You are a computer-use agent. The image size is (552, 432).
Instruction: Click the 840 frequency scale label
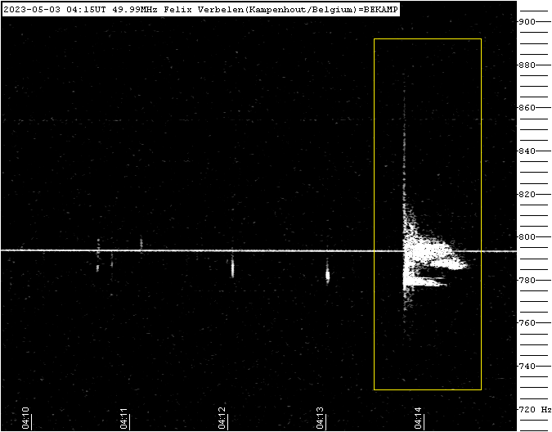coord(527,151)
